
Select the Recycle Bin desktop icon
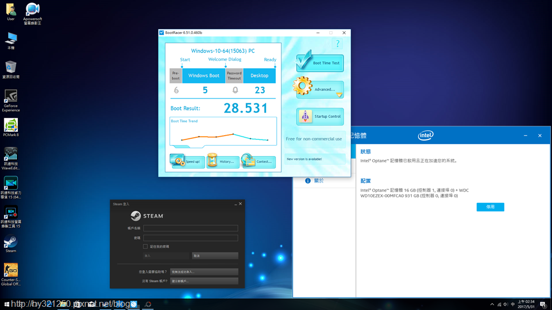pos(11,69)
